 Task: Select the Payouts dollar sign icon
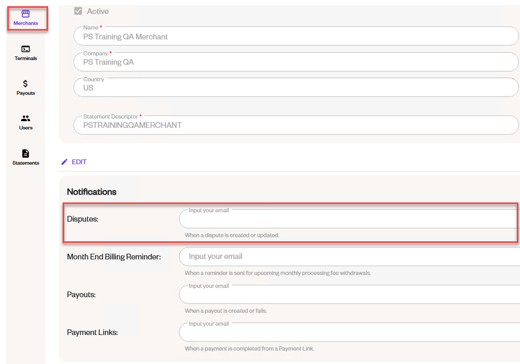(x=25, y=83)
